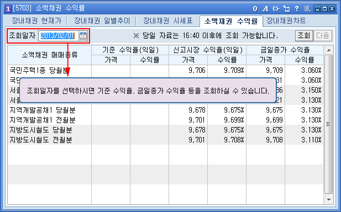Click the window number '1' icon
The width and height of the screenshot is (341, 212).
[8, 9]
